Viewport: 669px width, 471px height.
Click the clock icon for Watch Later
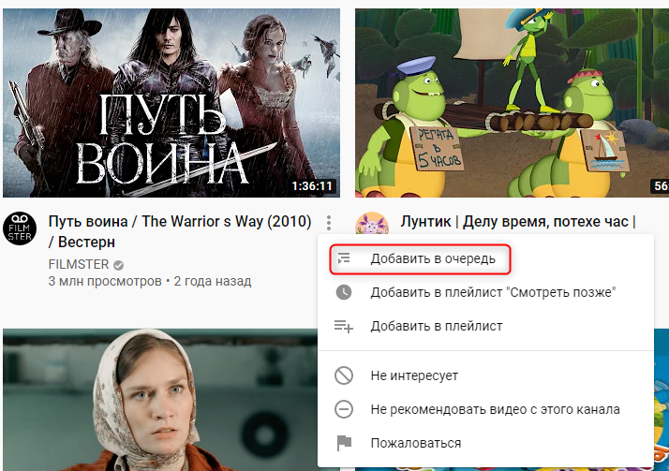344,292
